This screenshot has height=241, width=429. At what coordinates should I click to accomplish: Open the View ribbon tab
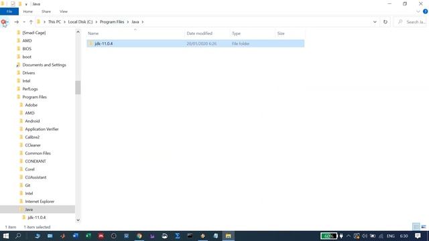[x=64, y=11]
